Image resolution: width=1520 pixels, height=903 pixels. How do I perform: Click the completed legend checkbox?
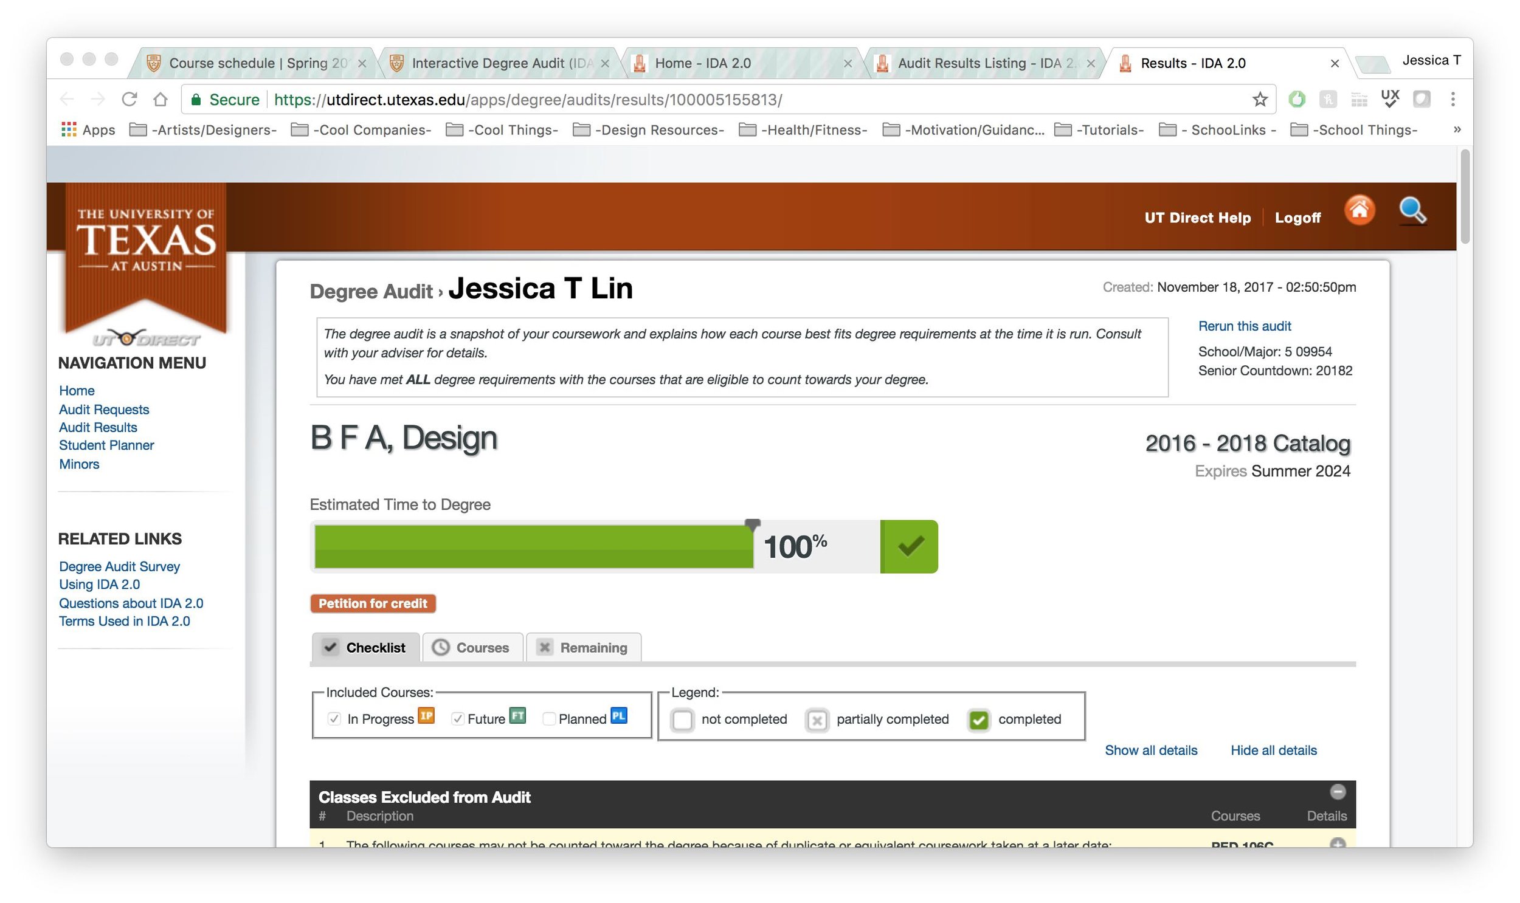point(978,720)
